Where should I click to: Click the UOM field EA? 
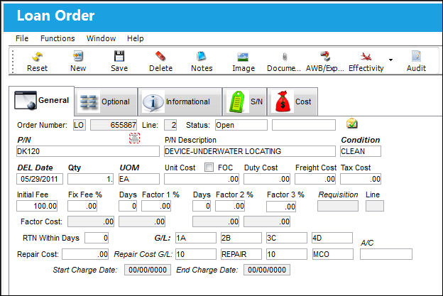tap(139, 179)
